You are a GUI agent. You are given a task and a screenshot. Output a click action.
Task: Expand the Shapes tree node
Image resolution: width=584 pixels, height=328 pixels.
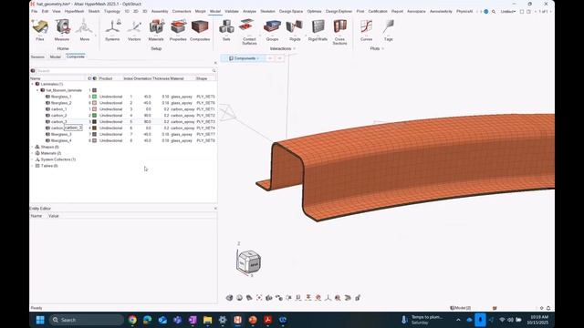click(x=33, y=147)
